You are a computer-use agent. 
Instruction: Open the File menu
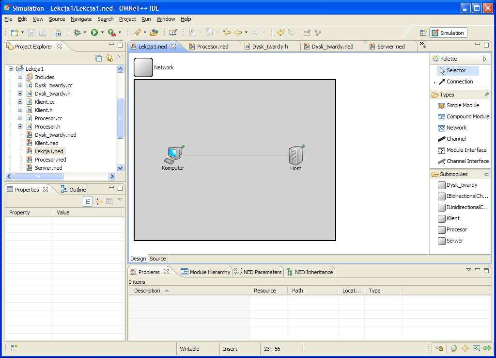click(x=8, y=19)
